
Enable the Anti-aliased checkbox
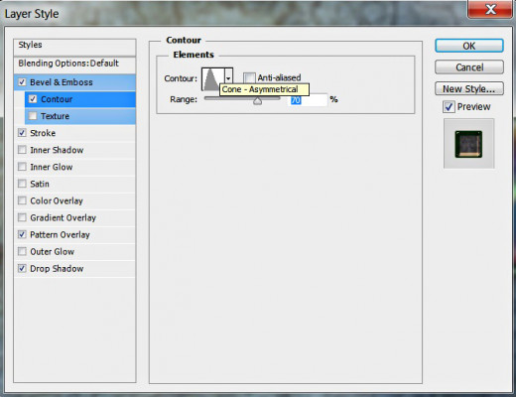tap(249, 77)
